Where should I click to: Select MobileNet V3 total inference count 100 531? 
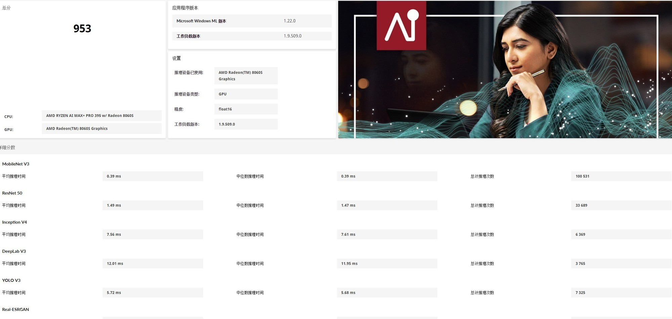coord(621,176)
